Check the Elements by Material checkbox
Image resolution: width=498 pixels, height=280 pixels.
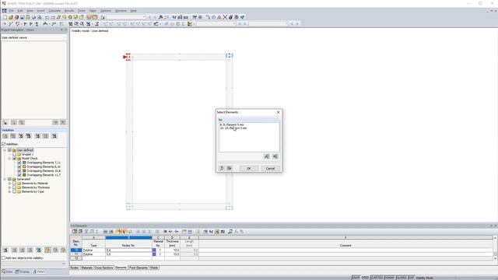tap(14, 184)
